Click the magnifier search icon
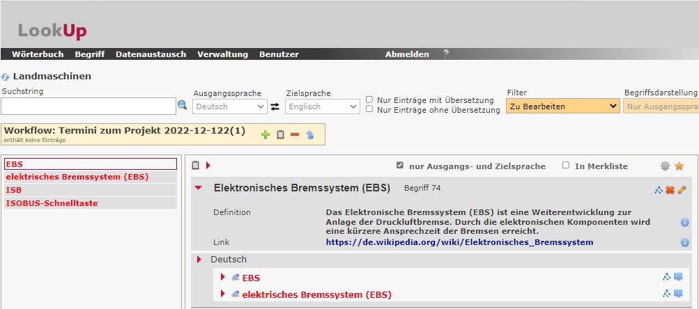Image resolution: width=699 pixels, height=309 pixels. (x=183, y=105)
